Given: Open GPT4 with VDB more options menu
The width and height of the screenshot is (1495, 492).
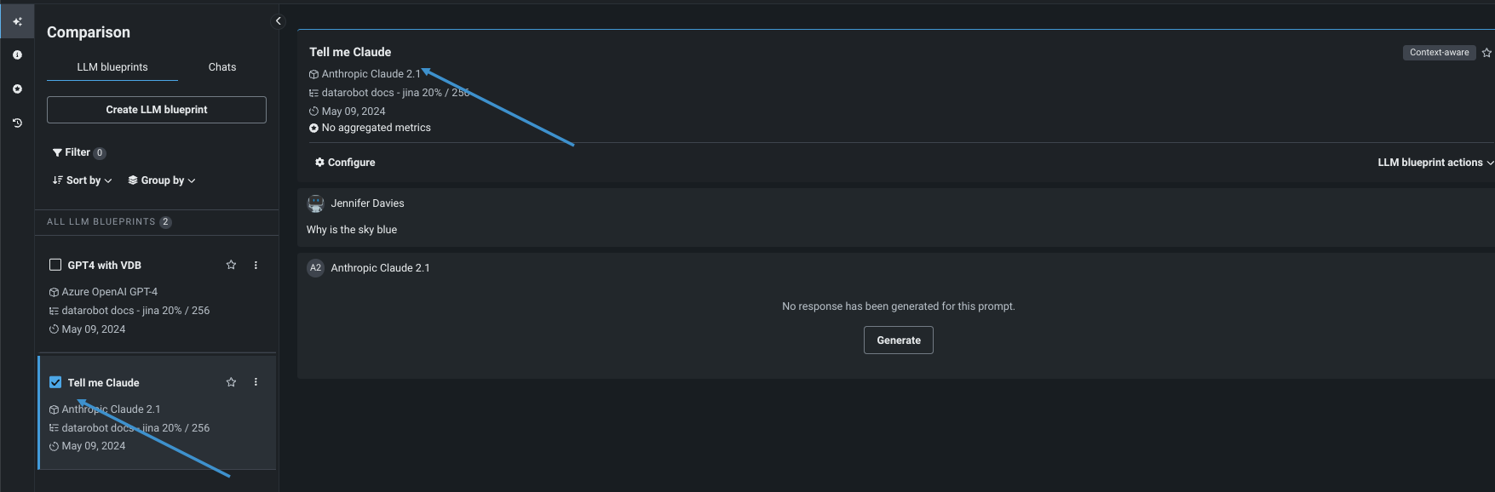Looking at the screenshot, I should (256, 265).
